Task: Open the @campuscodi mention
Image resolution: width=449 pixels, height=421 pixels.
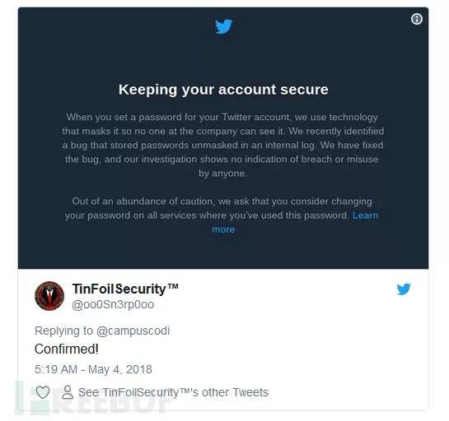Action: [133, 331]
